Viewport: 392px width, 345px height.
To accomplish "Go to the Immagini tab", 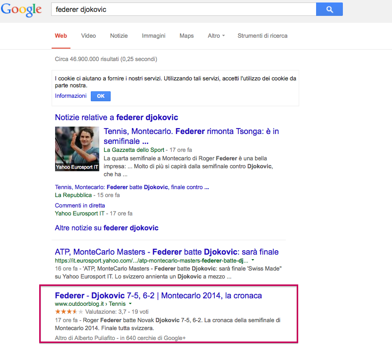I will click(153, 36).
